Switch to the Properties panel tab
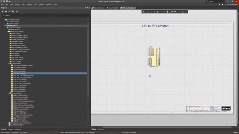 tap(18, 129)
